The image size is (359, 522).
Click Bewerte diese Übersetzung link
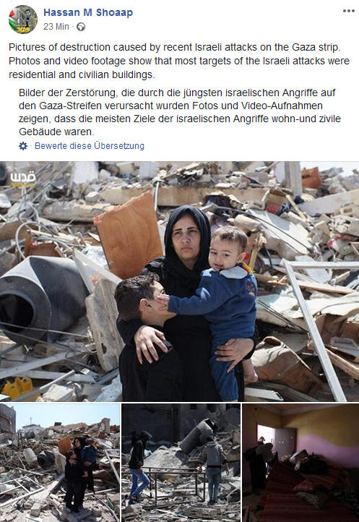click(x=90, y=146)
